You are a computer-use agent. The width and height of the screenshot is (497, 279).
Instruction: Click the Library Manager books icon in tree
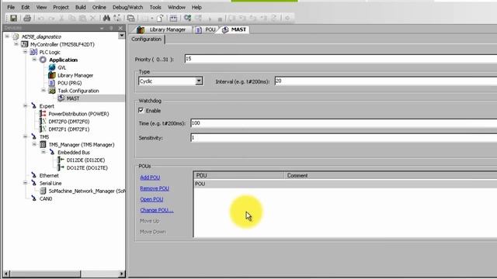(52, 75)
